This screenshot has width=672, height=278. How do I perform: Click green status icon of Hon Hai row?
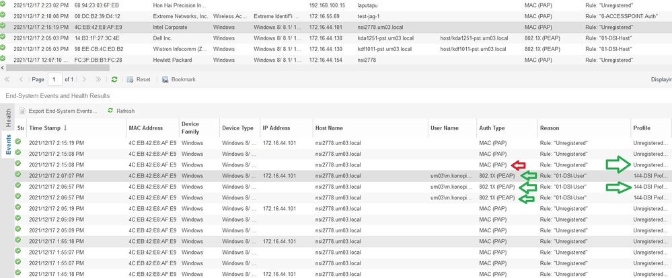(x=3, y=4)
